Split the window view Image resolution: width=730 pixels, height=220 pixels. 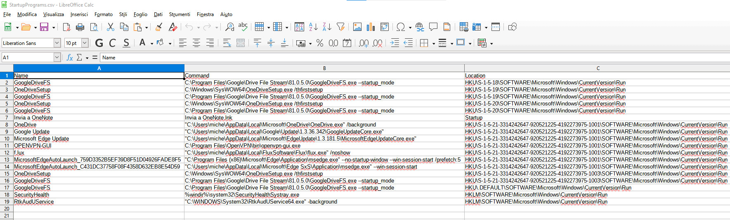(496, 27)
